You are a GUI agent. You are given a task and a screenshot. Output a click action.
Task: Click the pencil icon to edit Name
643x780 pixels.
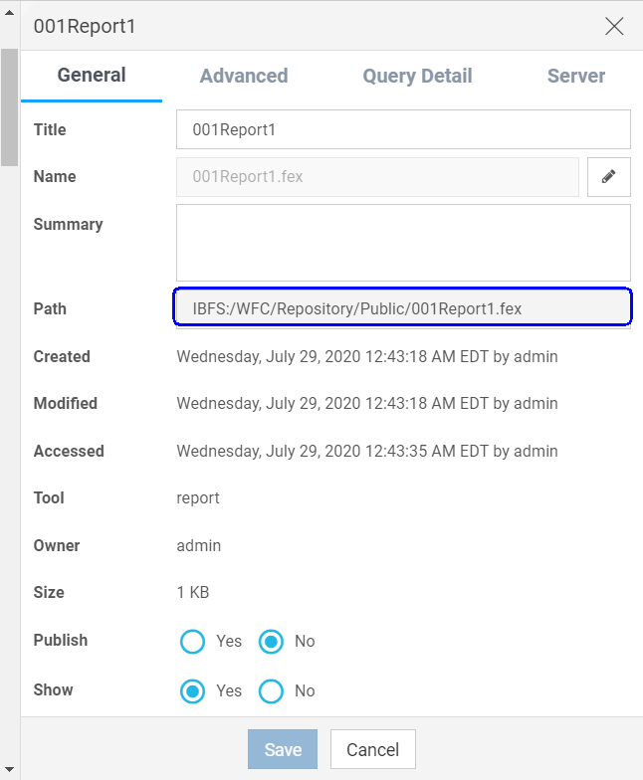pyautogui.click(x=608, y=177)
